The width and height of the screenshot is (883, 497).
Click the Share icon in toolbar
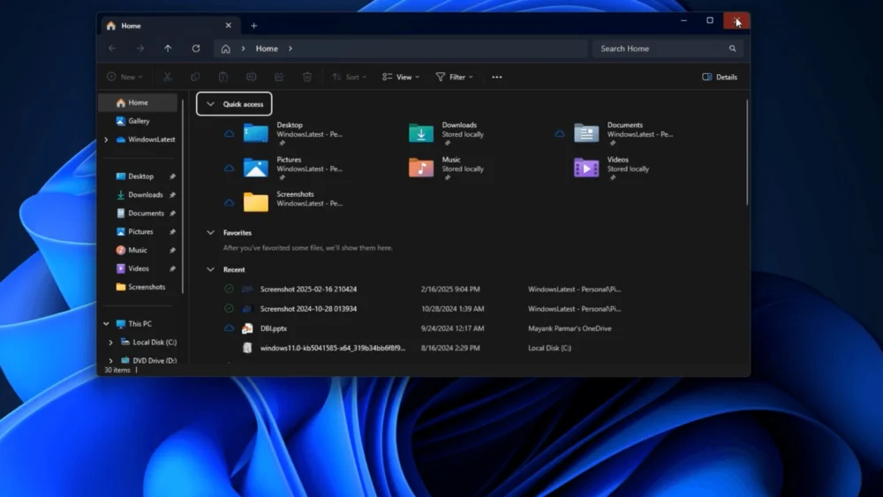click(x=279, y=77)
